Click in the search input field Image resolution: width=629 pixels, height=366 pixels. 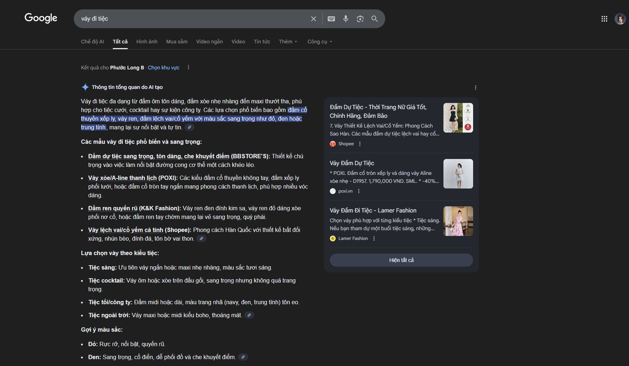tap(192, 19)
